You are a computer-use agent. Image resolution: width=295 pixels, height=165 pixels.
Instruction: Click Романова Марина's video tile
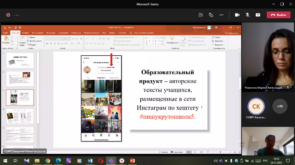point(268,56)
